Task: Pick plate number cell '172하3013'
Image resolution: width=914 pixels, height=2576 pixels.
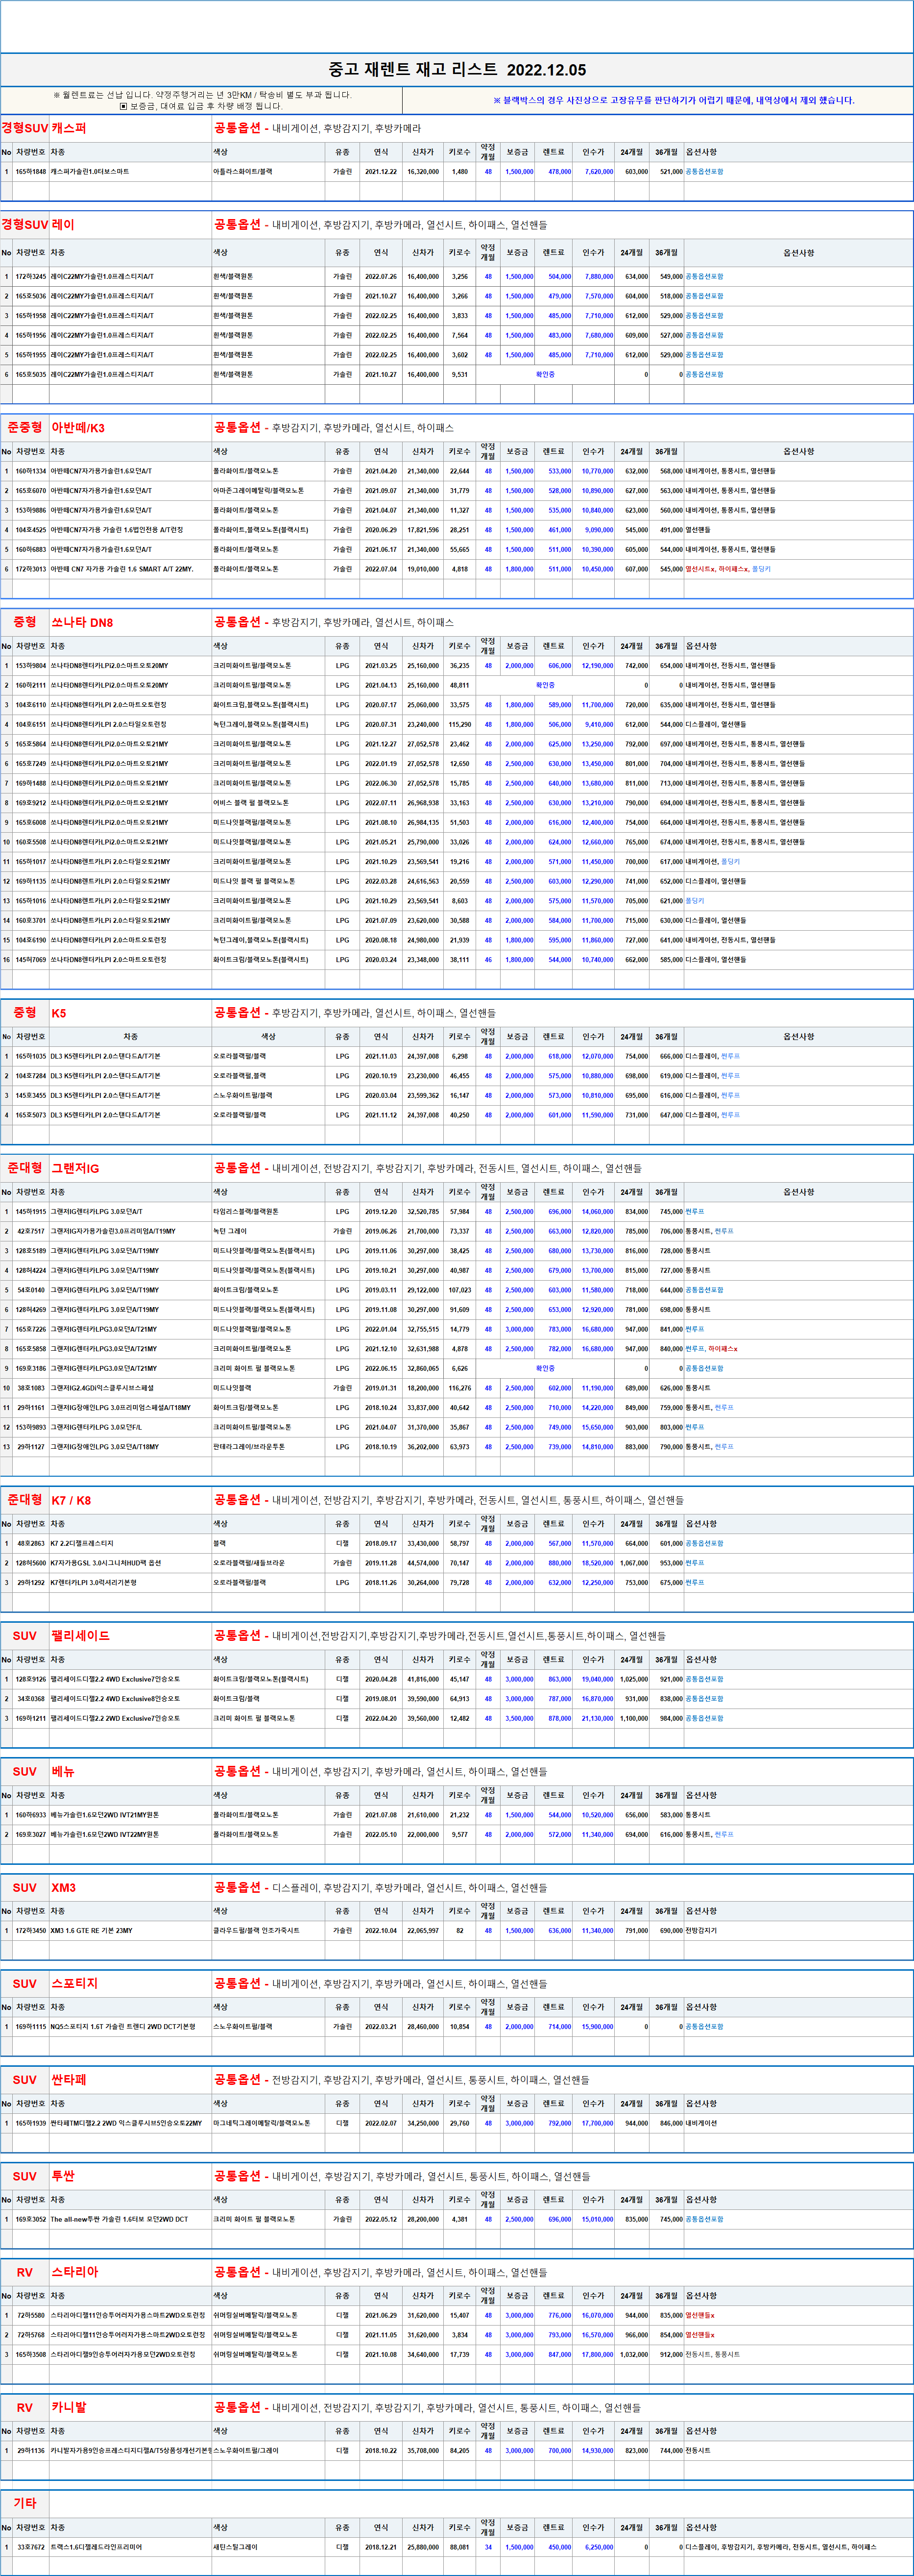Action: (x=31, y=569)
